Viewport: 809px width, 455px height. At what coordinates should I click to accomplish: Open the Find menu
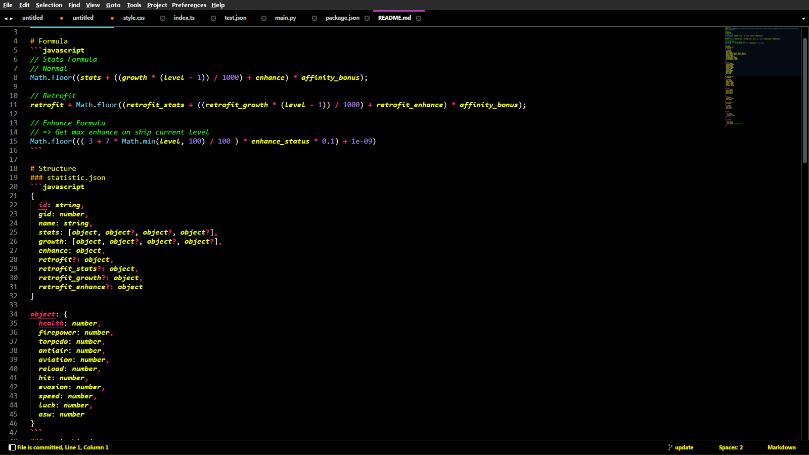tap(74, 5)
